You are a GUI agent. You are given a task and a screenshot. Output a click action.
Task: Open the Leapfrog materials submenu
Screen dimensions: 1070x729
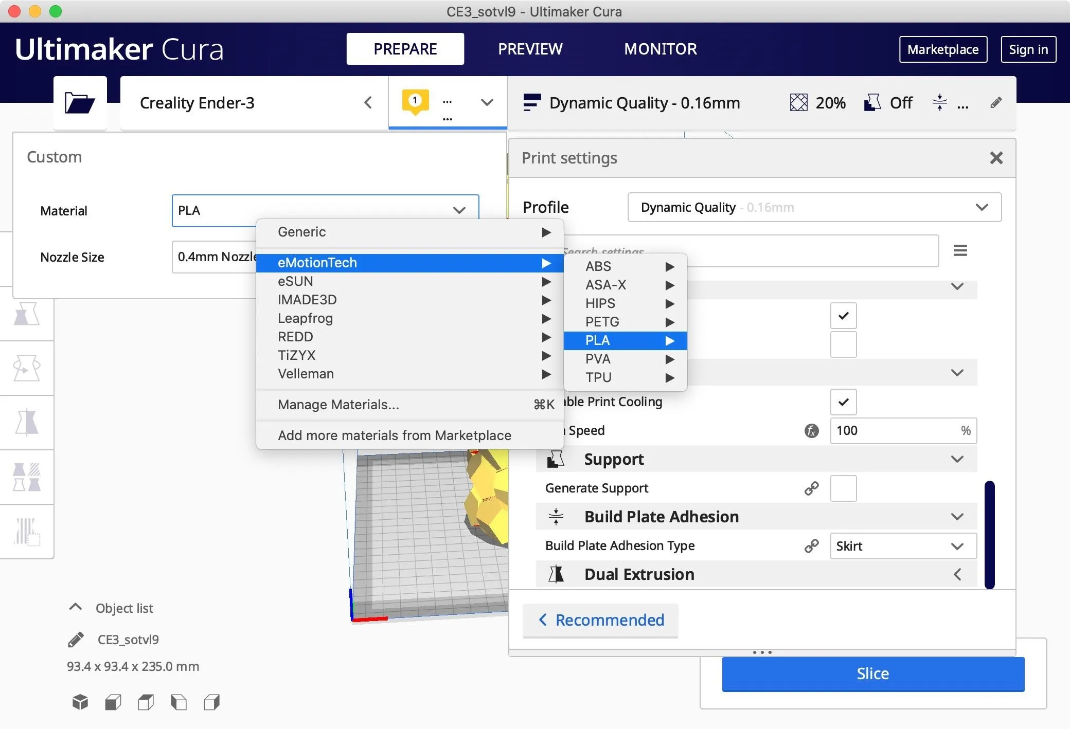(x=410, y=318)
